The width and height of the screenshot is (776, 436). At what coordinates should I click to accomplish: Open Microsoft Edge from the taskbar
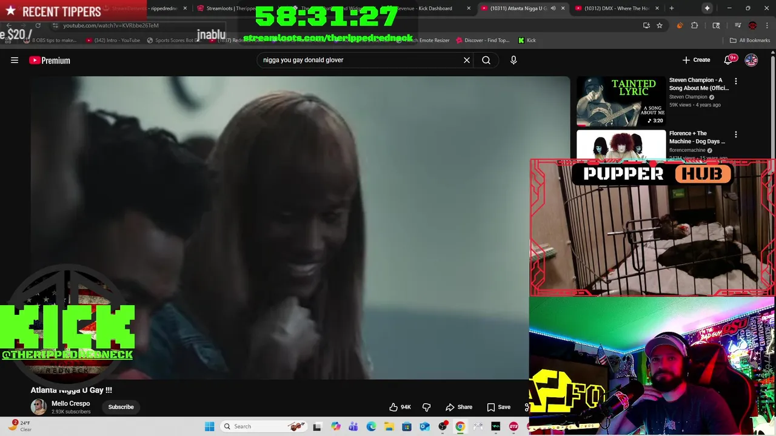[371, 426]
